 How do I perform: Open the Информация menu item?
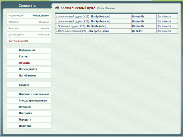point(29,50)
